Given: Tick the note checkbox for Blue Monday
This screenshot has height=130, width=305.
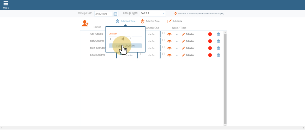Looking at the screenshot, I should pos(164,47).
